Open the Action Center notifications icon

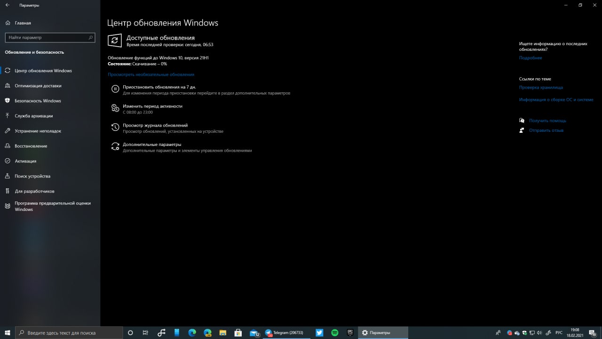coord(592,333)
